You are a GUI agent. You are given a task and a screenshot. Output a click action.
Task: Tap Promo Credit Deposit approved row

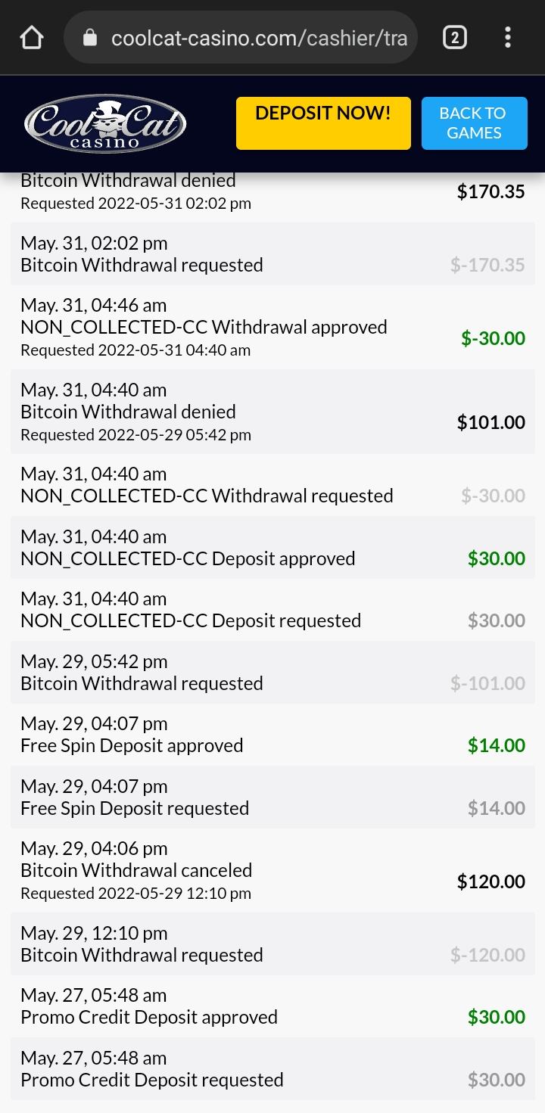(272, 1006)
